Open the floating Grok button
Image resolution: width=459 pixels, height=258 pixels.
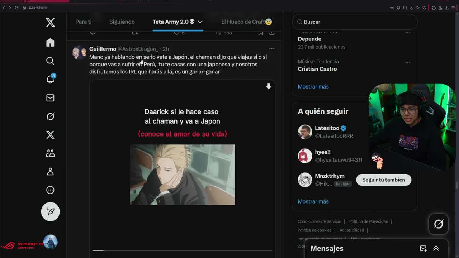point(438,224)
